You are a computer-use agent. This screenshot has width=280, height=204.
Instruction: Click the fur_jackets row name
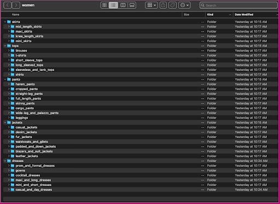24,137
